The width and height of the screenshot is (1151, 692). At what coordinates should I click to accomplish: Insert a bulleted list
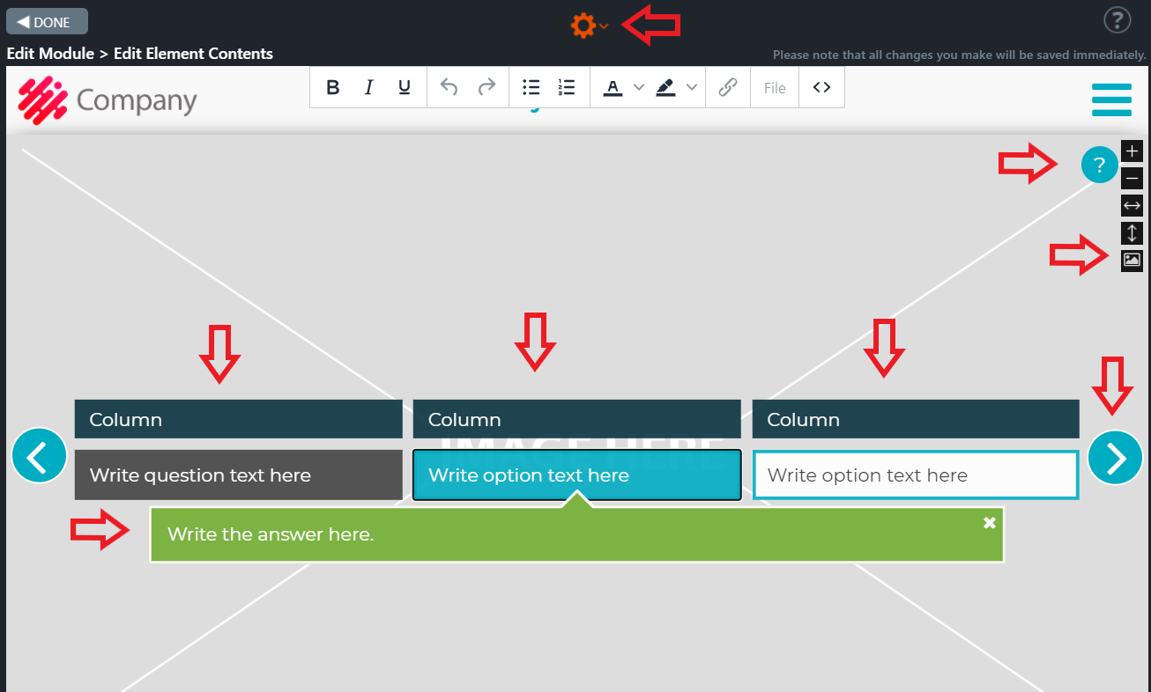coord(531,87)
